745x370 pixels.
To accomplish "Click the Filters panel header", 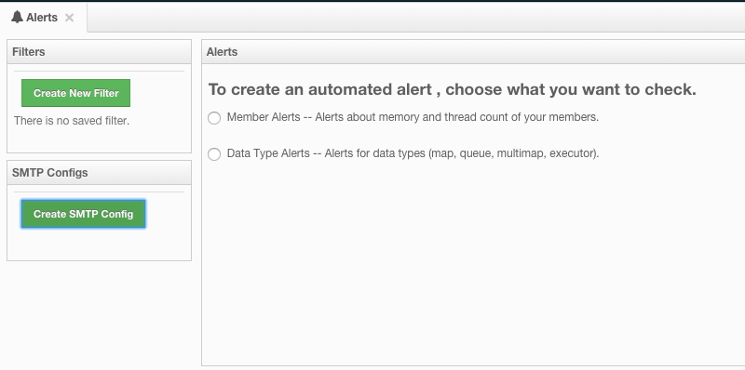I will (100, 52).
